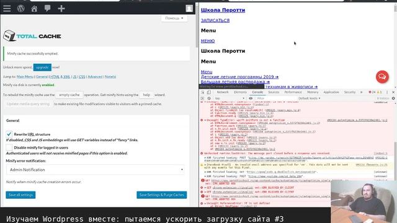Open the WordPress hamburger menu
The image size is (397, 223).
click(7, 9)
